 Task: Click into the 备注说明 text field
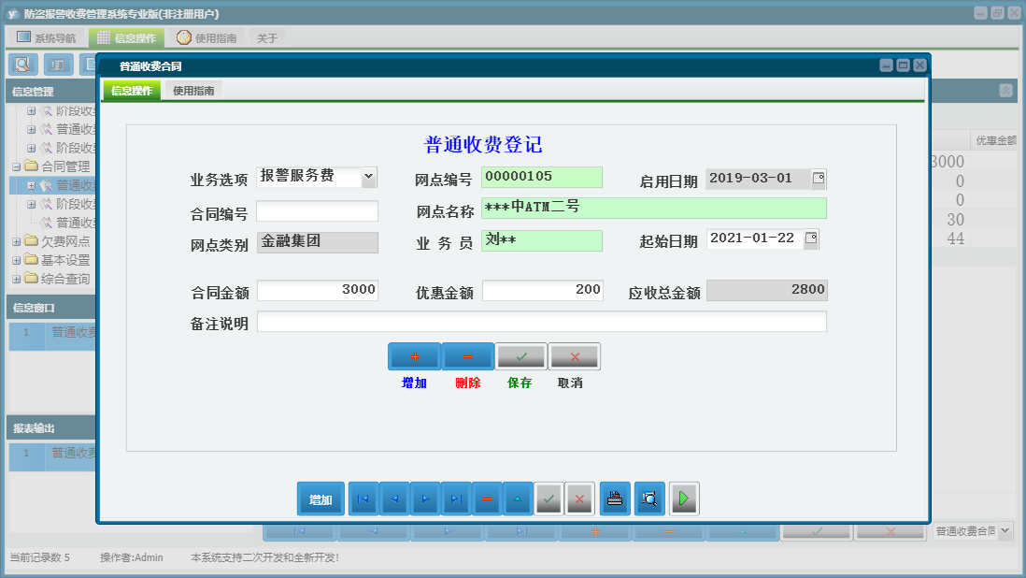tap(541, 322)
